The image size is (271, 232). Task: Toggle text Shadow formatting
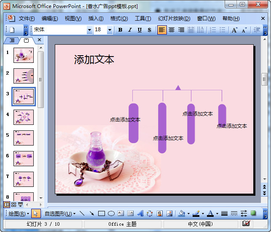tap(149, 30)
